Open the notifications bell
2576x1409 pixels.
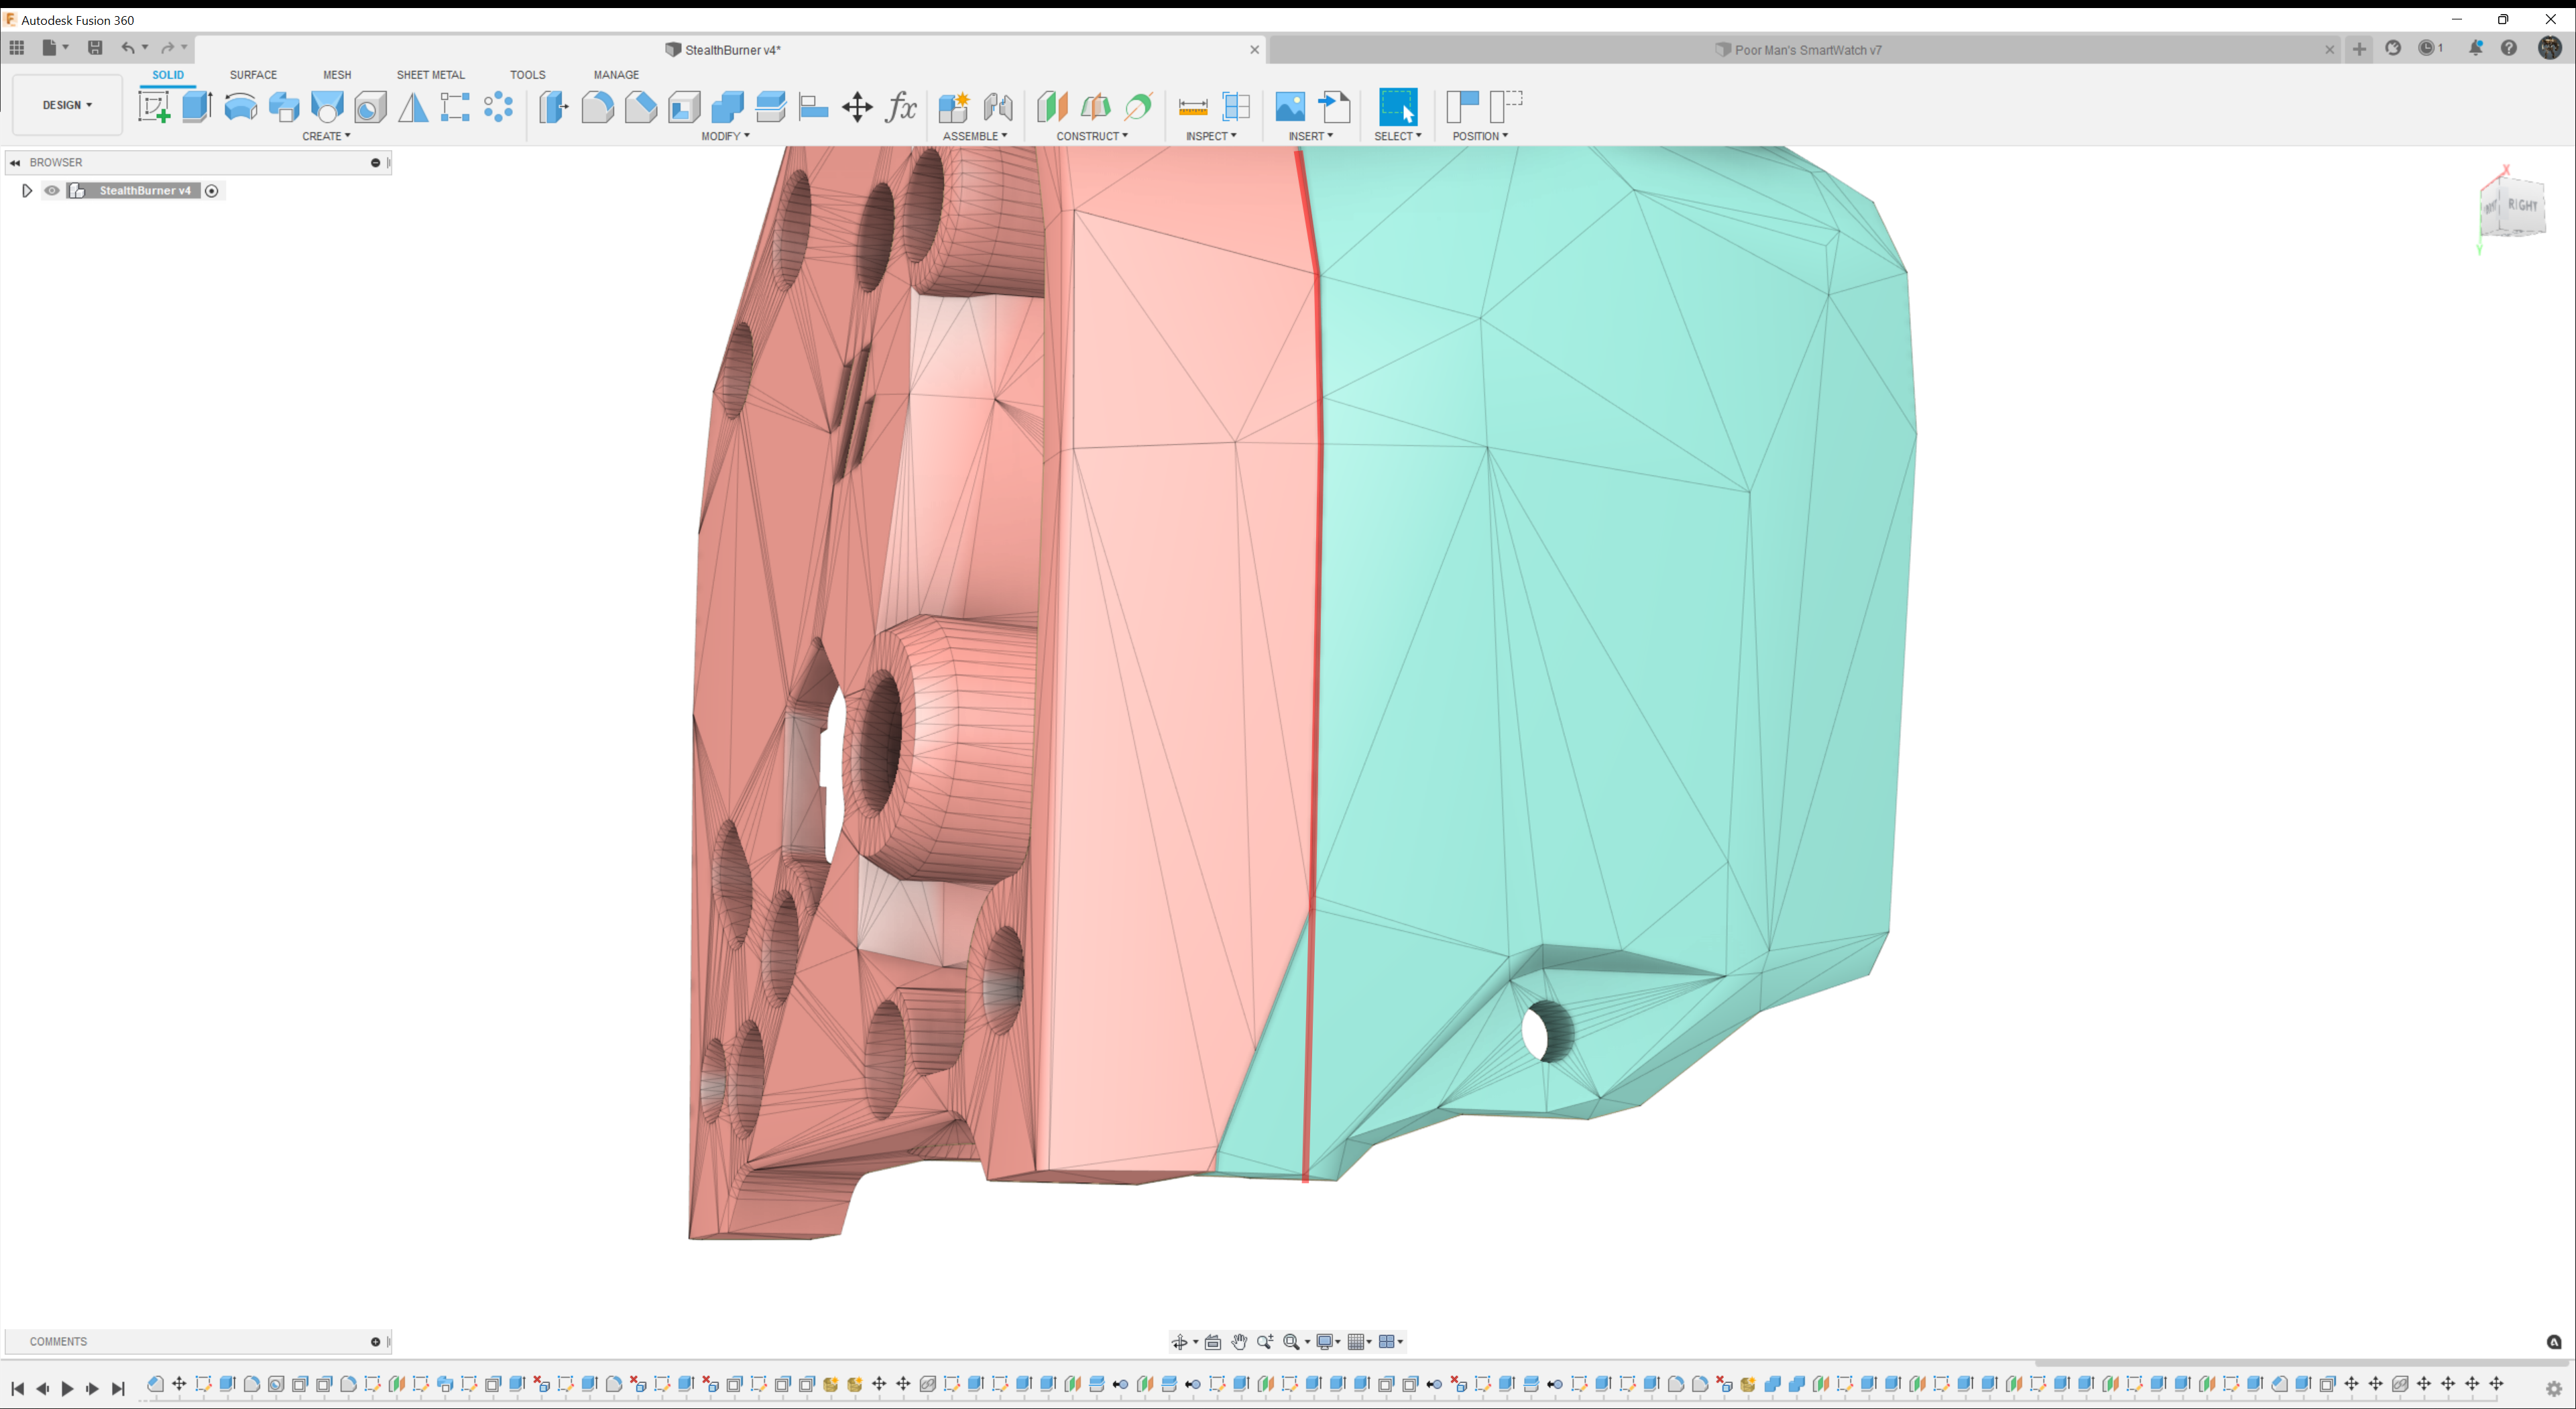pos(2475,48)
